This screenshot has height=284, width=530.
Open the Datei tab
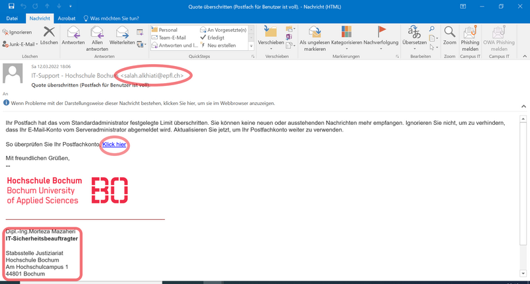click(12, 18)
